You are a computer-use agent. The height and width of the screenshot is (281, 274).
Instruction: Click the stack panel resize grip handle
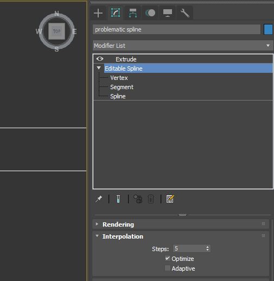(182, 215)
